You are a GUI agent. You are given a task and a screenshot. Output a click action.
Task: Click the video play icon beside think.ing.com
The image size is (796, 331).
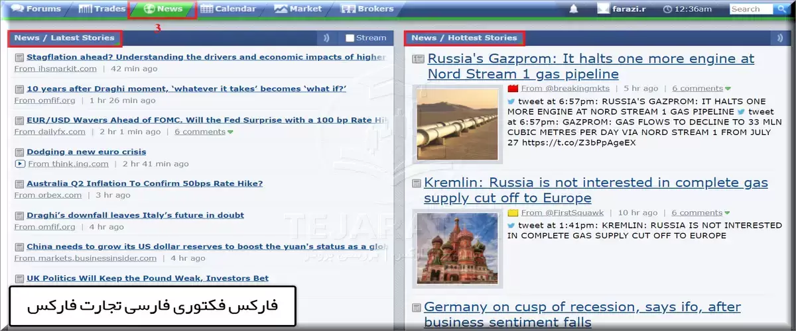point(20,164)
